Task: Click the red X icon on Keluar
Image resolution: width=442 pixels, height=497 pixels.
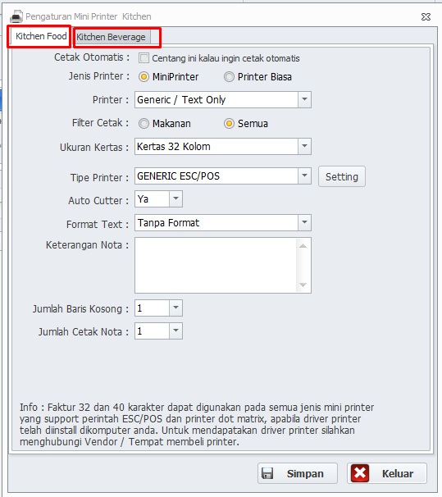Action: pyautogui.click(x=360, y=473)
